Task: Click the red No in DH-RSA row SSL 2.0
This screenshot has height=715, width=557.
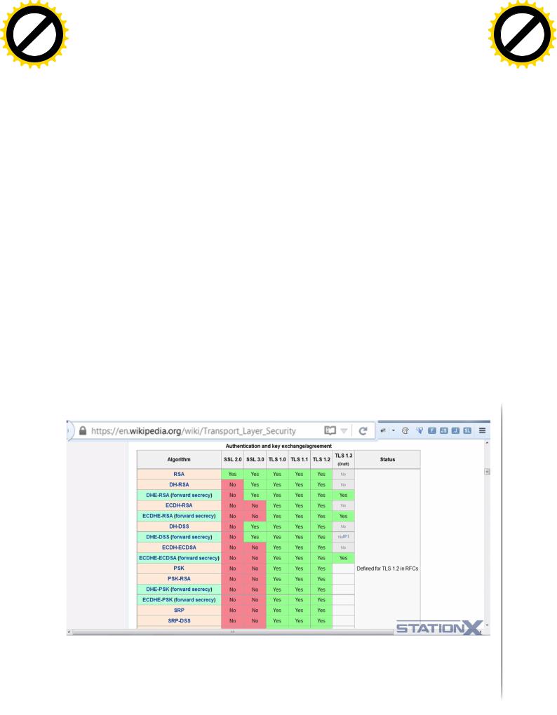Action: [x=232, y=484]
